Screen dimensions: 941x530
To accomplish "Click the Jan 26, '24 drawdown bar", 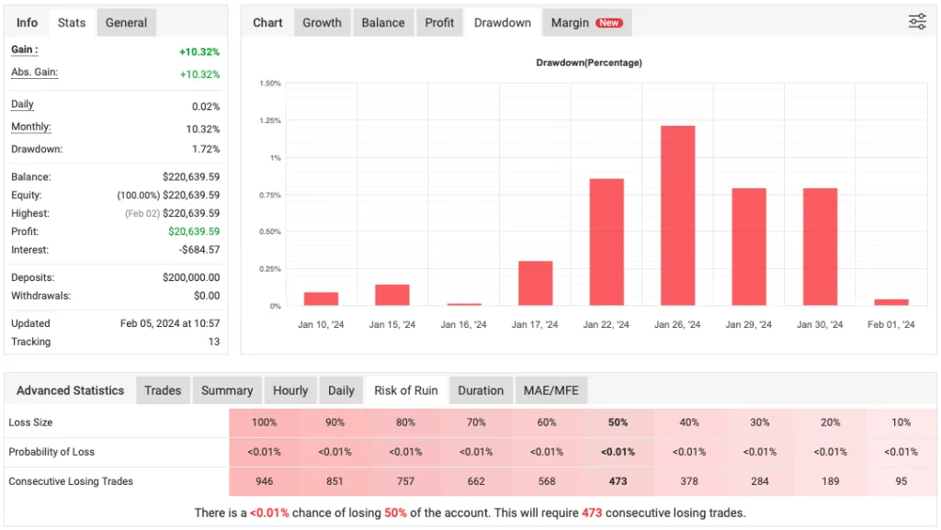I will pyautogui.click(x=677, y=216).
